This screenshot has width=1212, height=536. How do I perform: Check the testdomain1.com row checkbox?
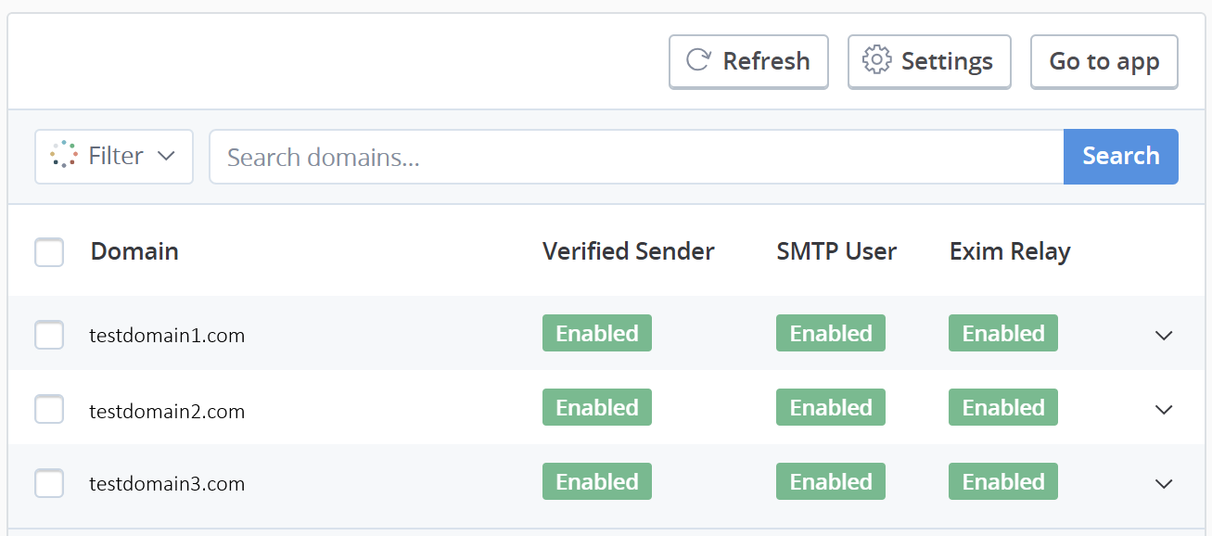point(49,335)
